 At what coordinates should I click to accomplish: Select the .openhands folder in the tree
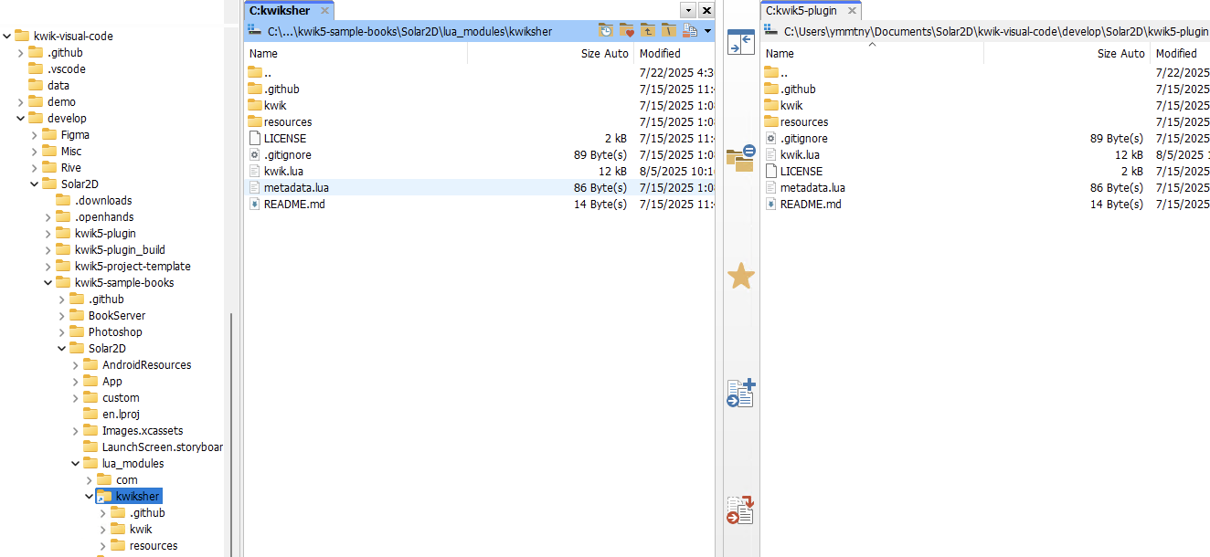tap(104, 216)
